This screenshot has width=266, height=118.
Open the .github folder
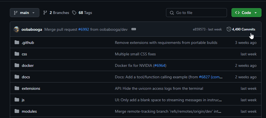click(28, 43)
